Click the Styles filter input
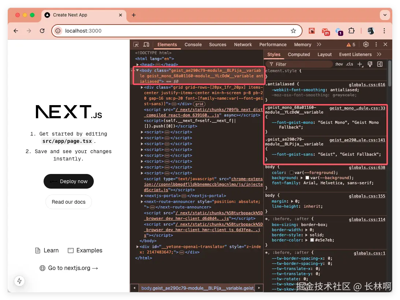The height and width of the screenshot is (300, 400). (x=300, y=64)
